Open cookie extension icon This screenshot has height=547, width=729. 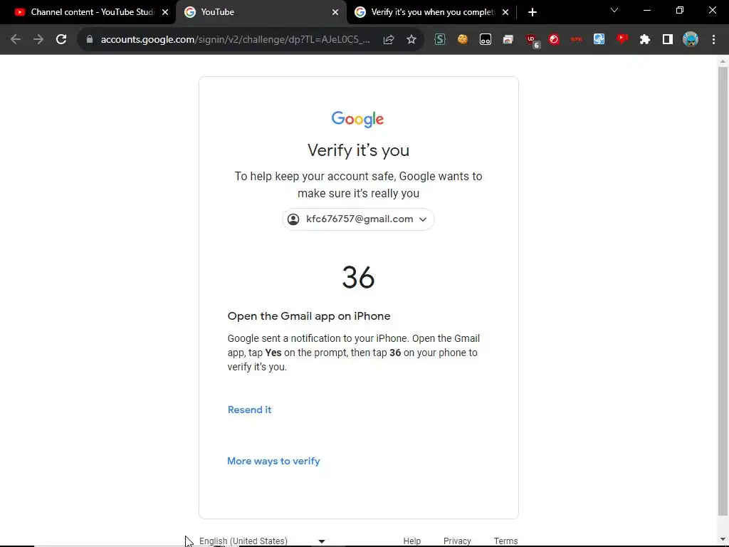click(x=463, y=40)
